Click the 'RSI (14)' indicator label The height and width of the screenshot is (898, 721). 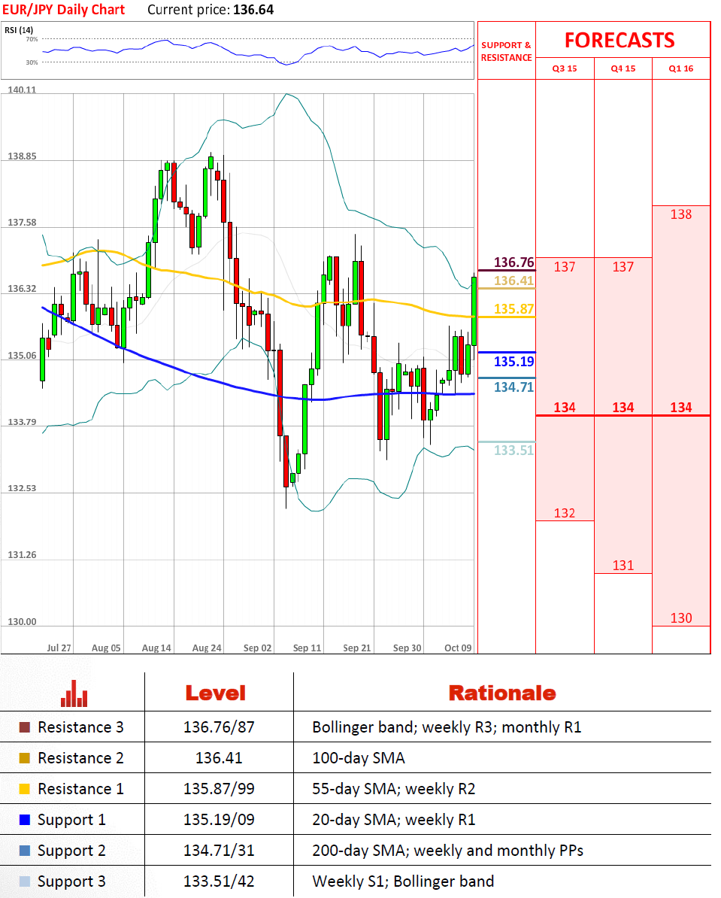coord(19,30)
